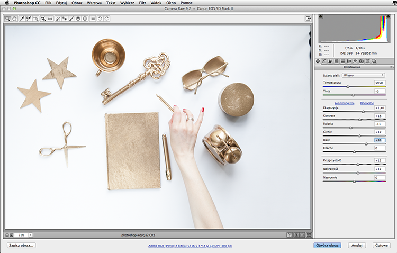The height and width of the screenshot is (253, 397).
Task: Select the Hand tool
Action: (x=14, y=19)
